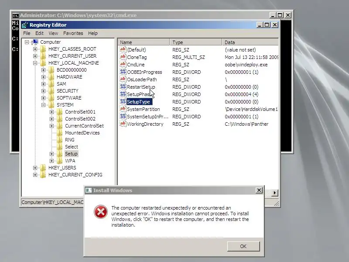Viewport: 349px width, 262px height.
Task: Minimize the cmd.exe Administrator window
Action: [273, 15]
